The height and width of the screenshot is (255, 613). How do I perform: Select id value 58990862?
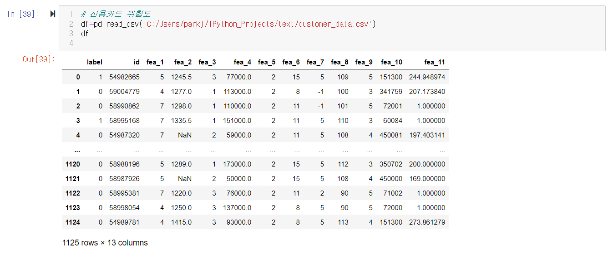point(125,106)
